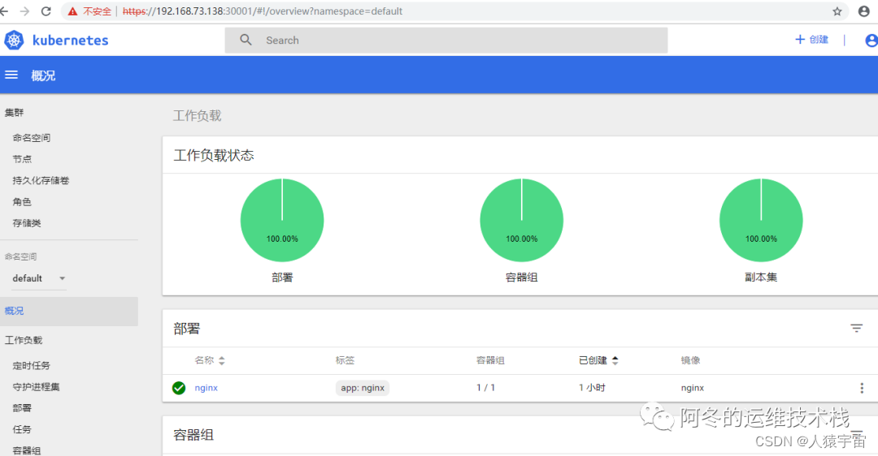The height and width of the screenshot is (456, 878).
Task: Open 存储类 in sidebar
Action: pyautogui.click(x=27, y=223)
